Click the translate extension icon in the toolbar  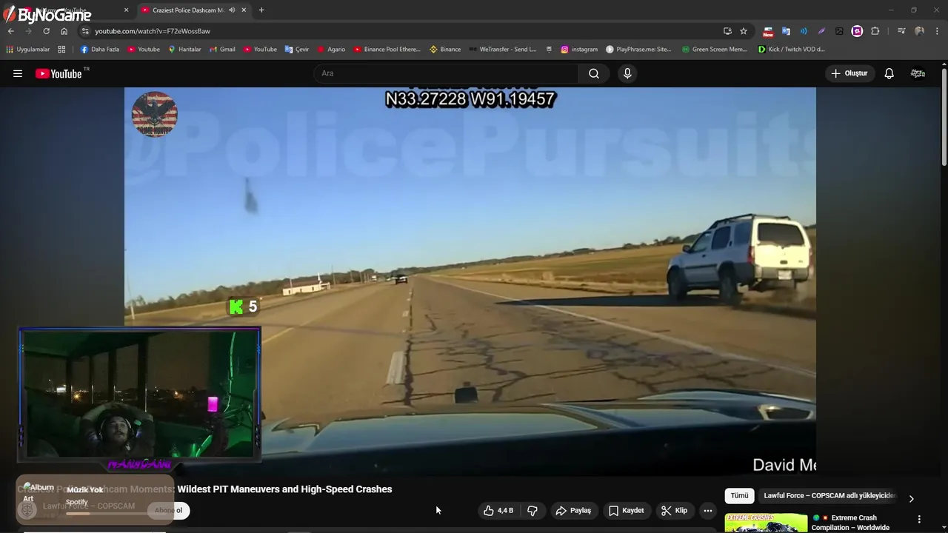point(786,31)
